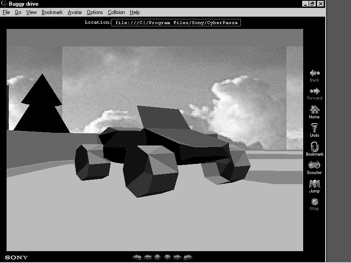Open the Collision menu
351x263 pixels.
point(116,12)
